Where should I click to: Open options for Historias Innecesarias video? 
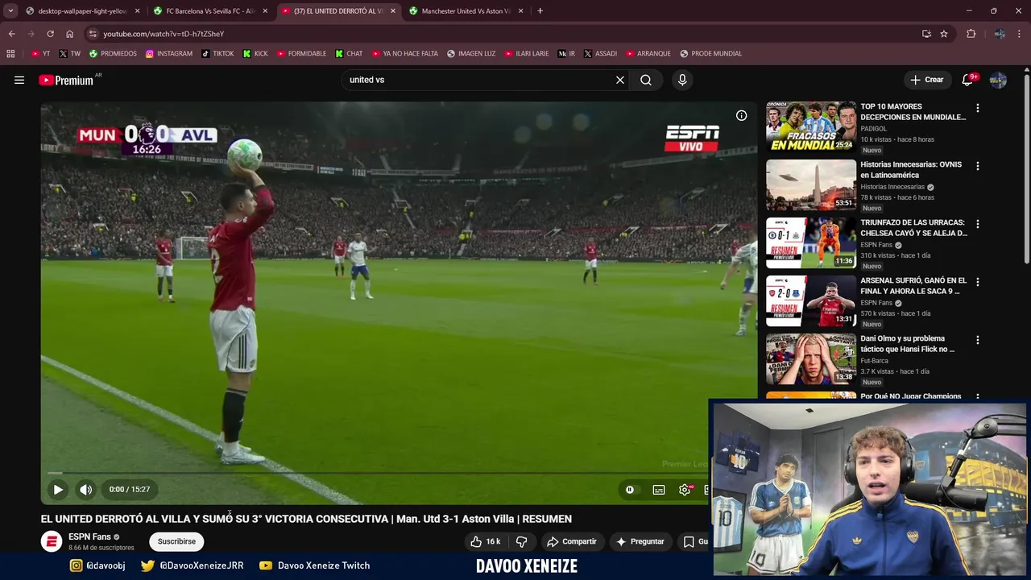click(x=978, y=166)
